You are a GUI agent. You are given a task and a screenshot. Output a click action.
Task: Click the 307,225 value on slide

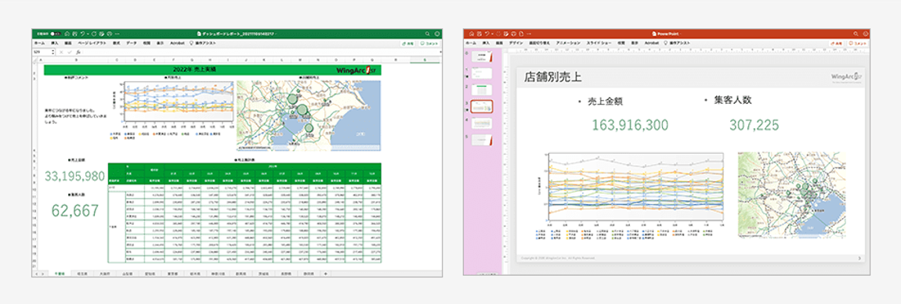(x=754, y=124)
